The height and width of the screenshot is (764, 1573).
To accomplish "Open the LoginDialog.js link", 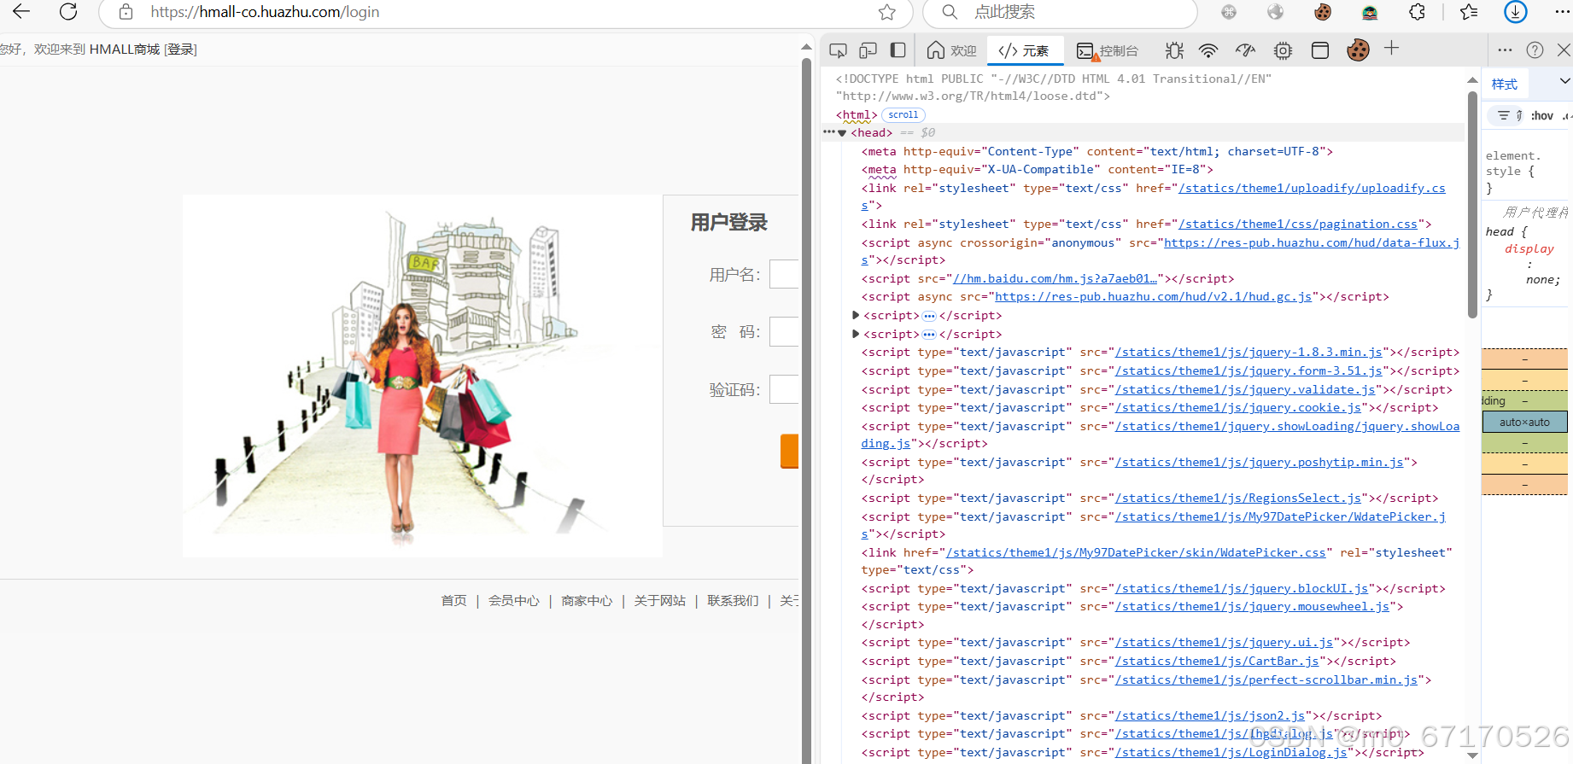I will (x=1231, y=752).
